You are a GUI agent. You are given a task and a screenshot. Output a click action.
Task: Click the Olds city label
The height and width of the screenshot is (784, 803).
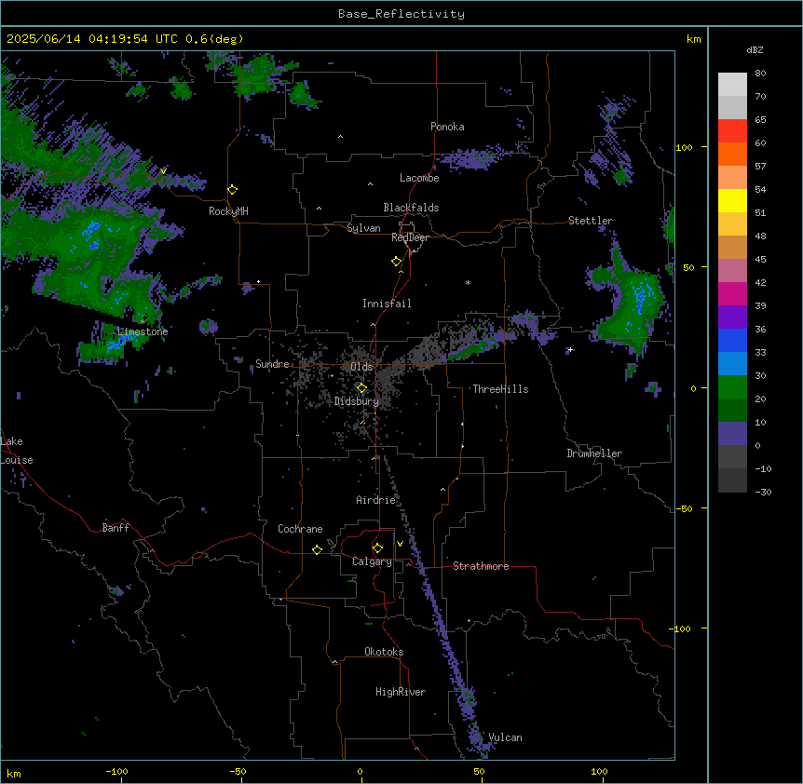(361, 367)
